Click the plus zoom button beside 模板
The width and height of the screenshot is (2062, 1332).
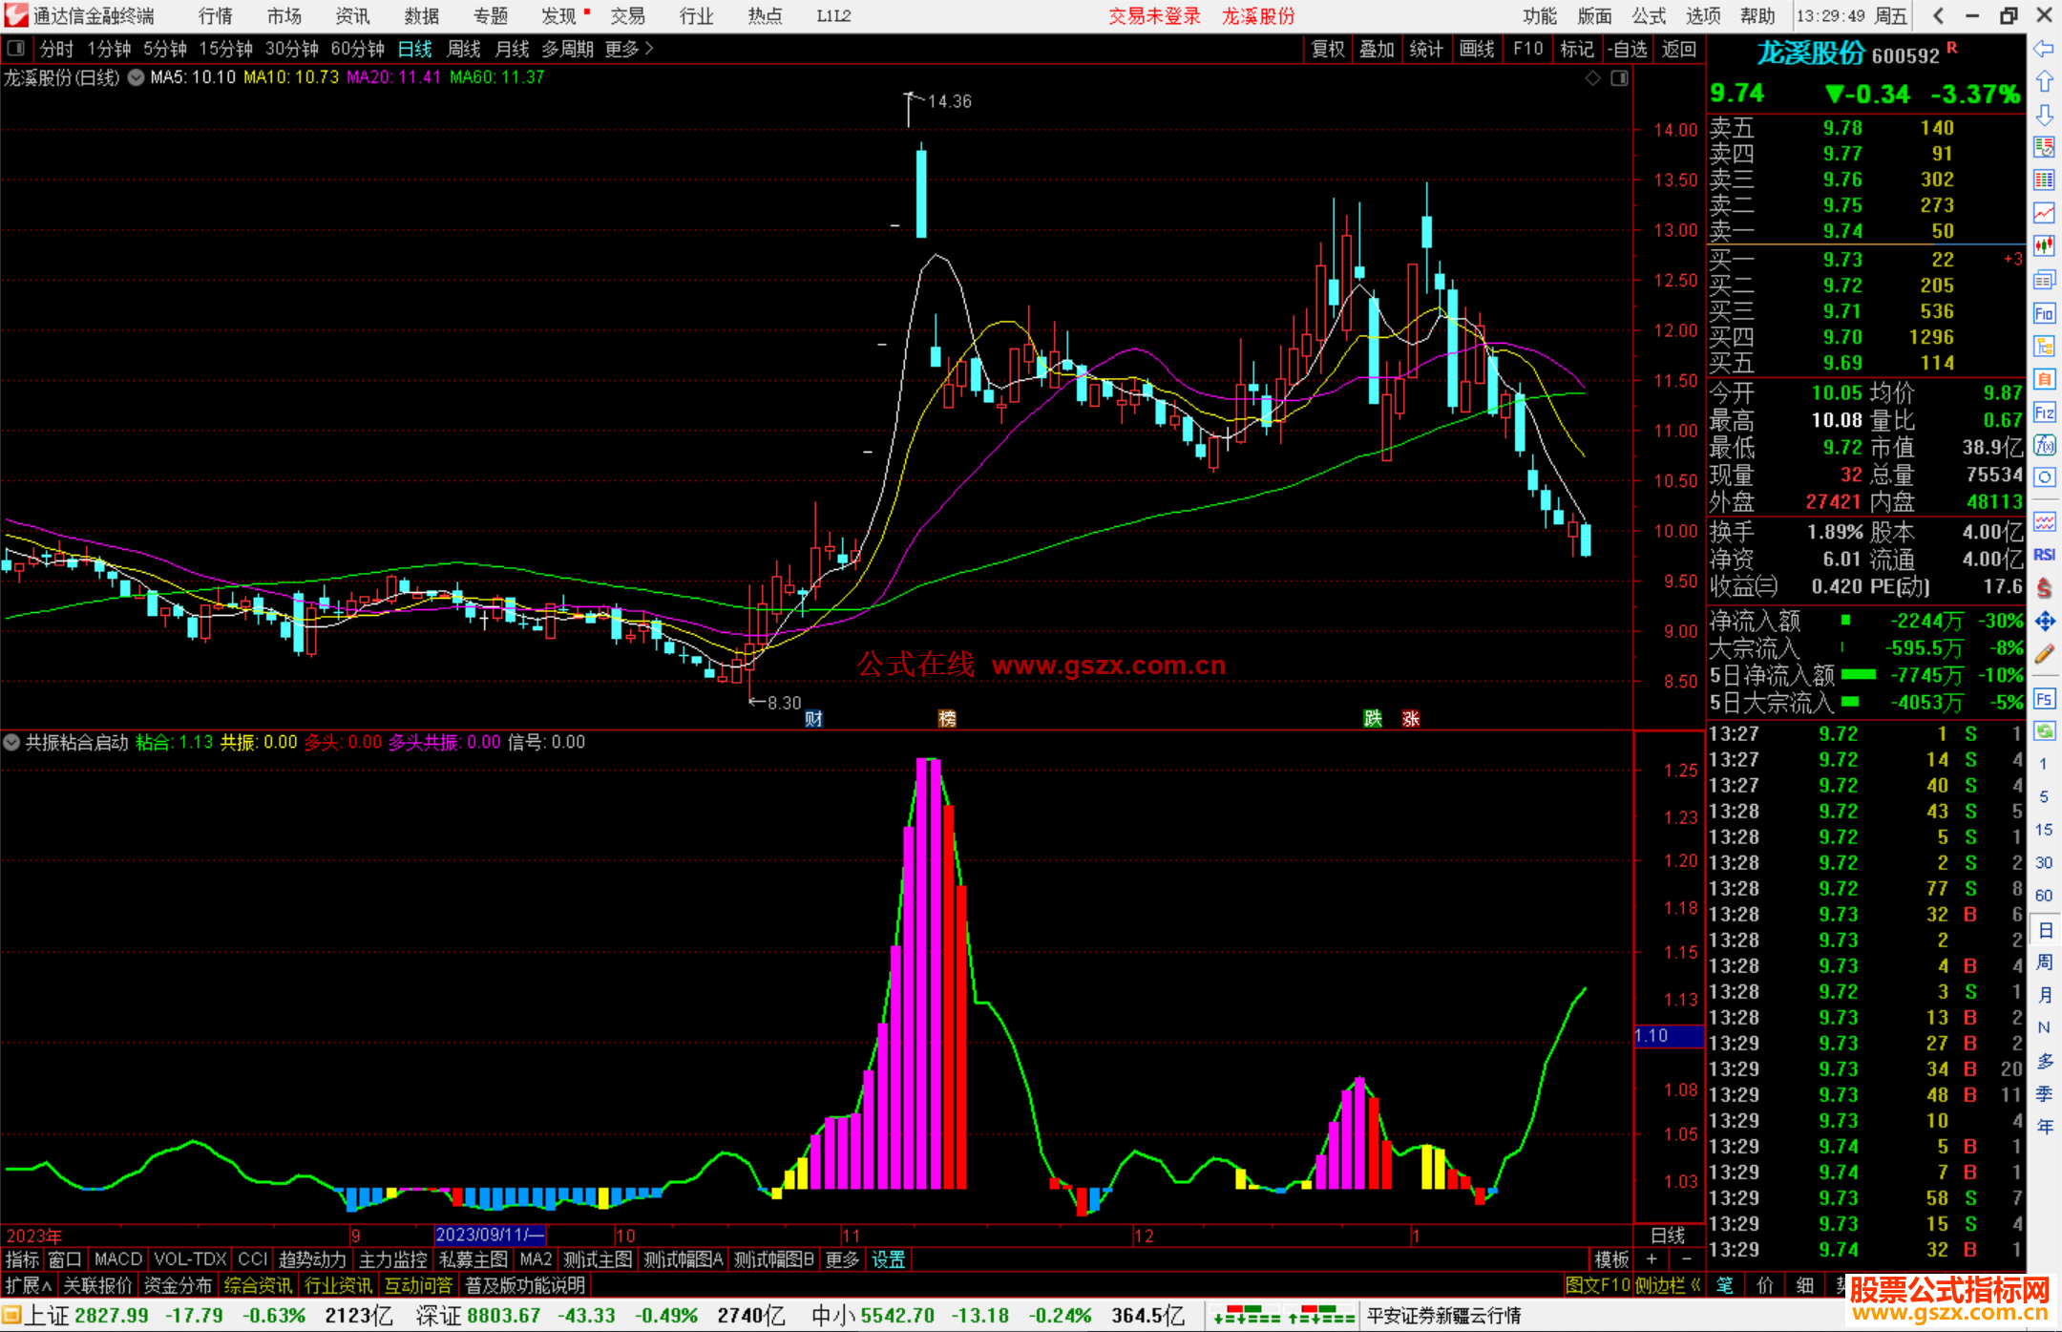(x=1652, y=1259)
